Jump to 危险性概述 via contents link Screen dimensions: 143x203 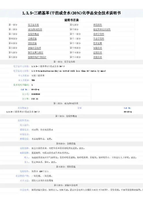33,34
